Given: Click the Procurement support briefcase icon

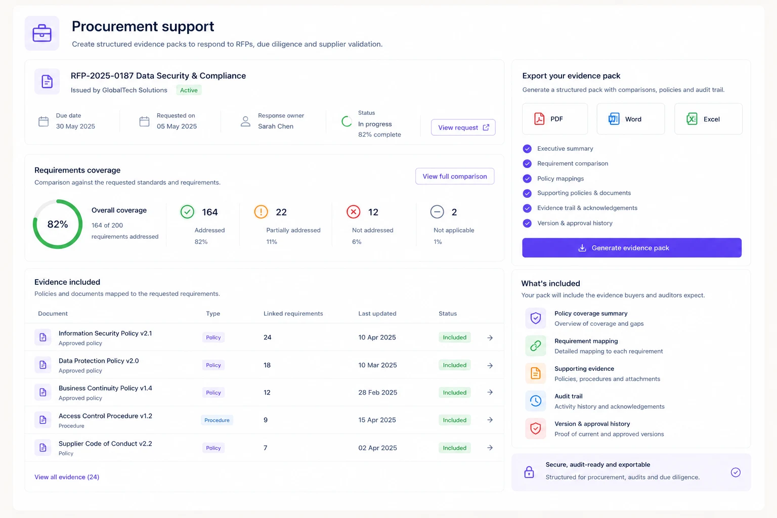Looking at the screenshot, I should point(42,33).
